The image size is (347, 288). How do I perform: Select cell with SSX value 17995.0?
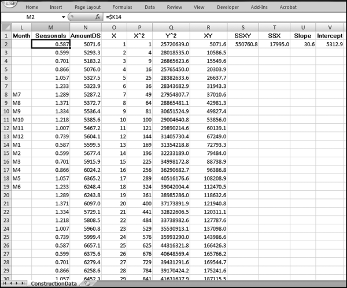(274, 45)
